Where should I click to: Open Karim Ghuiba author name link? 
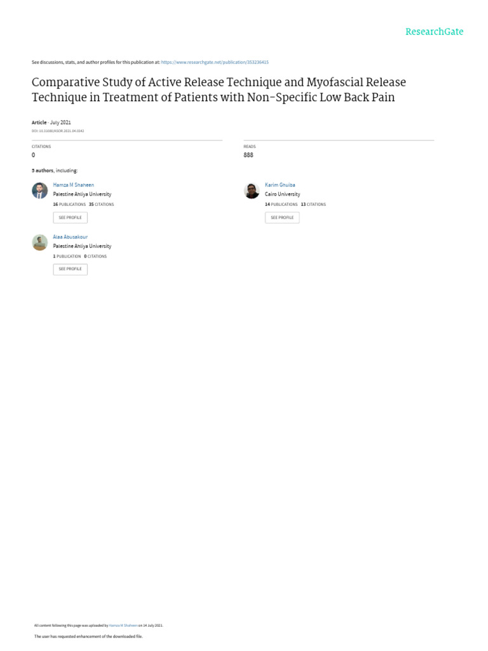click(x=280, y=185)
